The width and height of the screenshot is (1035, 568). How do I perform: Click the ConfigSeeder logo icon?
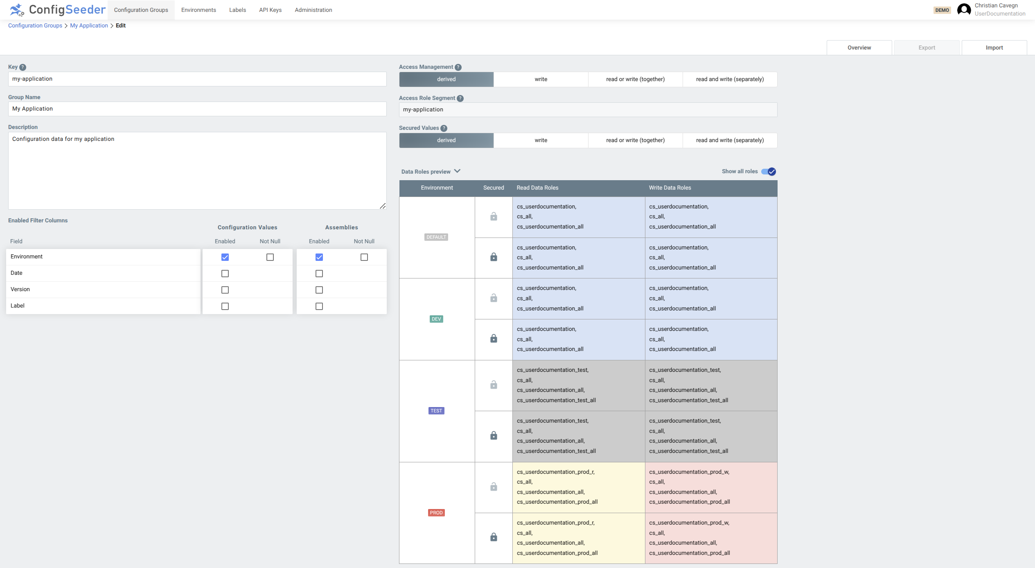[x=17, y=9]
